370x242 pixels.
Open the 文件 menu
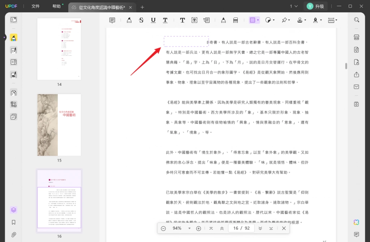point(35,6)
